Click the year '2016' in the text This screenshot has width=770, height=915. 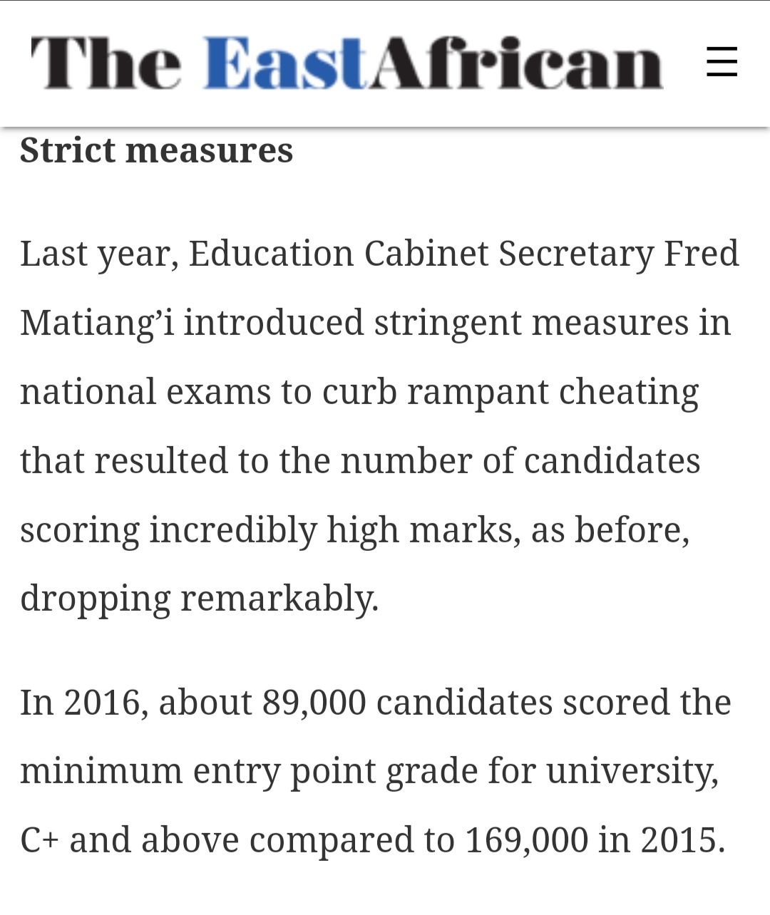(x=104, y=702)
